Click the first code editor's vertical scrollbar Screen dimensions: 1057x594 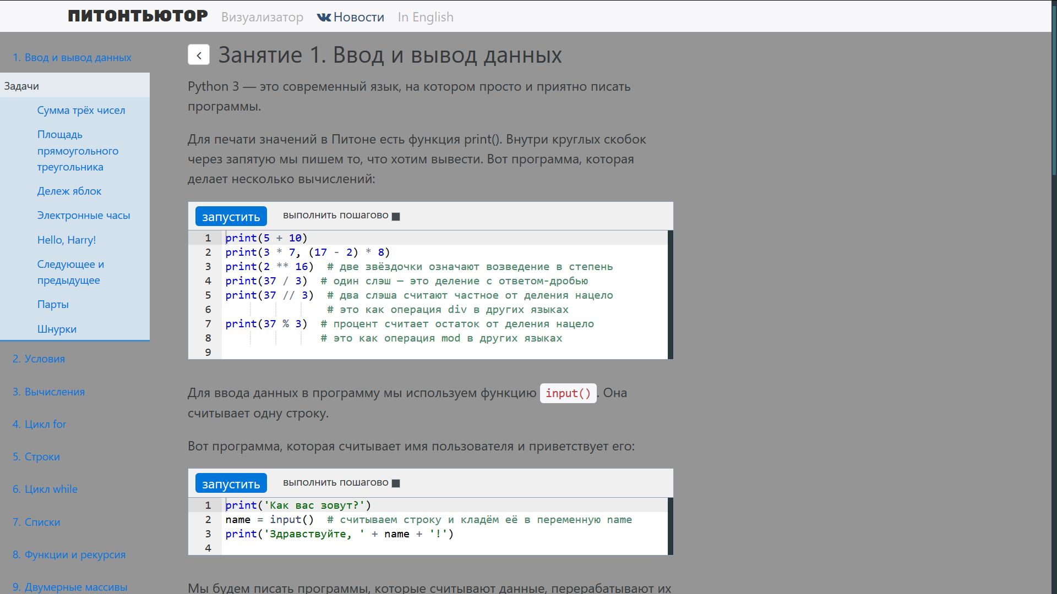tap(671, 295)
